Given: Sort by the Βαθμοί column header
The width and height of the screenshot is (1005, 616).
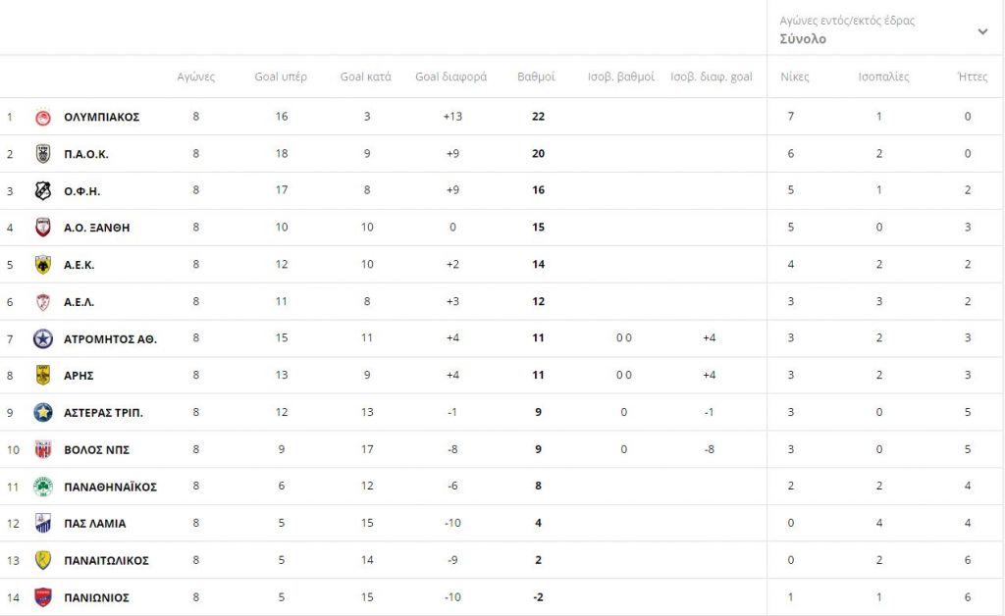Looking at the screenshot, I should tap(536, 77).
